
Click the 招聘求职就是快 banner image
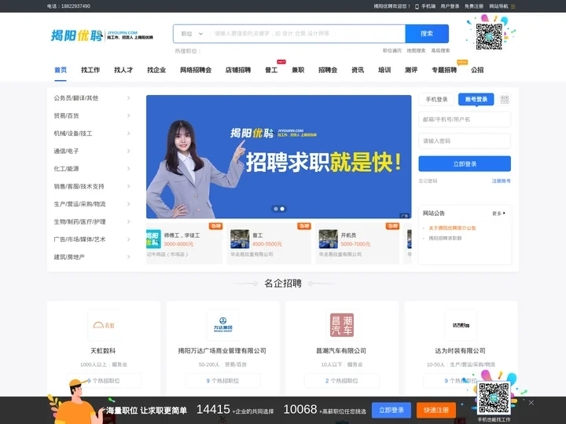278,156
